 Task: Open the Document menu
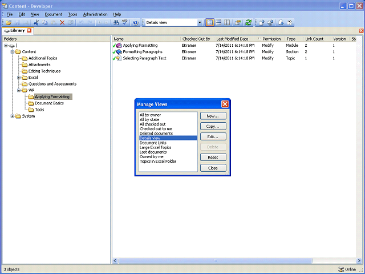[x=54, y=14]
